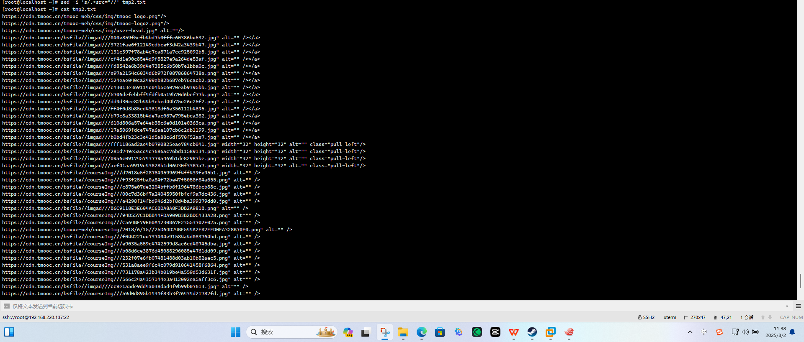Switch to Xshell red shell taskbar icon
Screen dimensions: 804x342
click(569, 332)
